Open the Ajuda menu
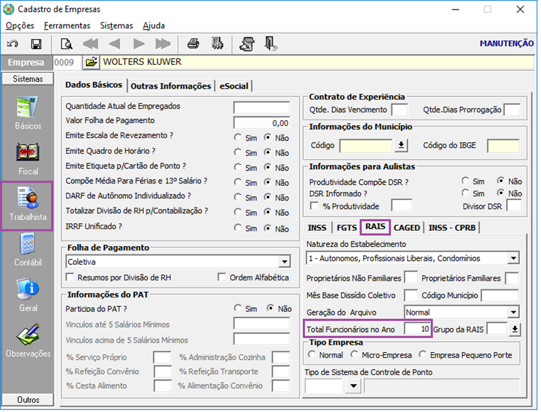 (153, 26)
